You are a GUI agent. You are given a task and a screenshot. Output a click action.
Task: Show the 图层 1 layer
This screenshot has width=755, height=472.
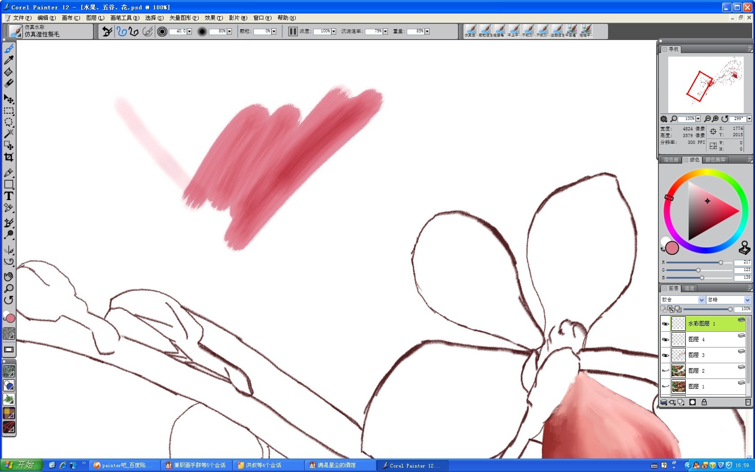666,387
